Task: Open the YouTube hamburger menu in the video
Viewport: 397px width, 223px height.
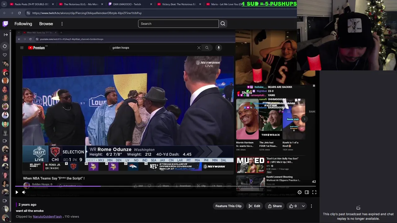Action: pos(22,48)
